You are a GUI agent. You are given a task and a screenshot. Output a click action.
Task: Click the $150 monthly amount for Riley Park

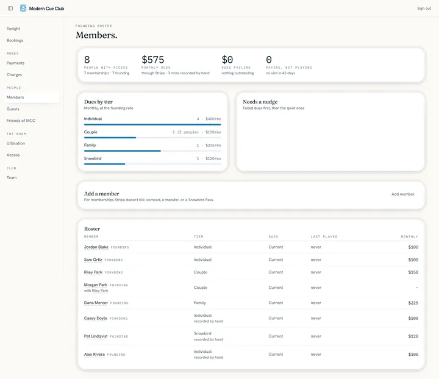tap(413, 272)
